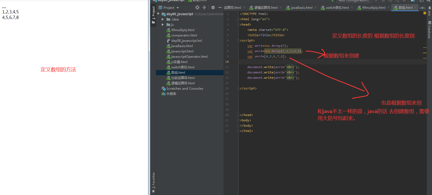Collapse the day08_javascript root folder

159,14
